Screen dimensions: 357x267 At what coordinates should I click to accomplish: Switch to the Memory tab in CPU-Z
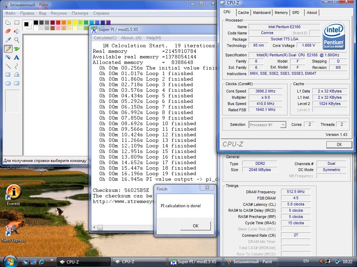(281, 13)
